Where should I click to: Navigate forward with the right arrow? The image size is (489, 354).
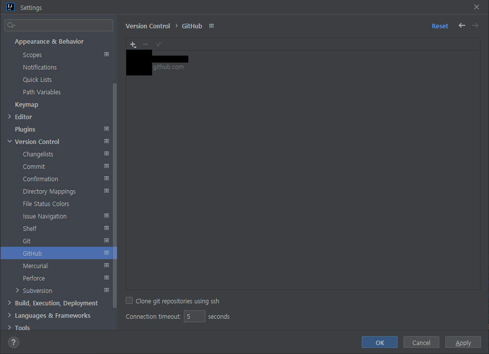point(475,25)
